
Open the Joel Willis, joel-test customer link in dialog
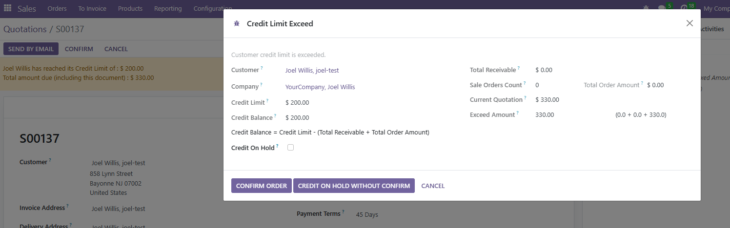pos(312,70)
